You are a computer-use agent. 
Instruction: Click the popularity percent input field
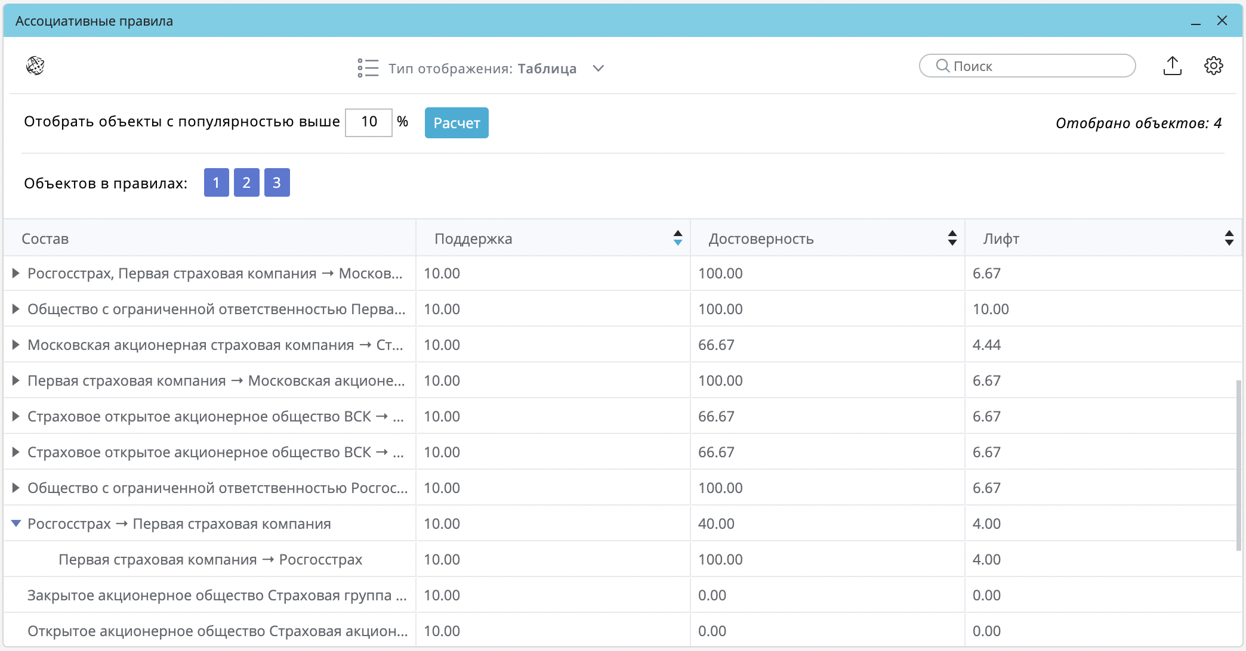point(369,122)
